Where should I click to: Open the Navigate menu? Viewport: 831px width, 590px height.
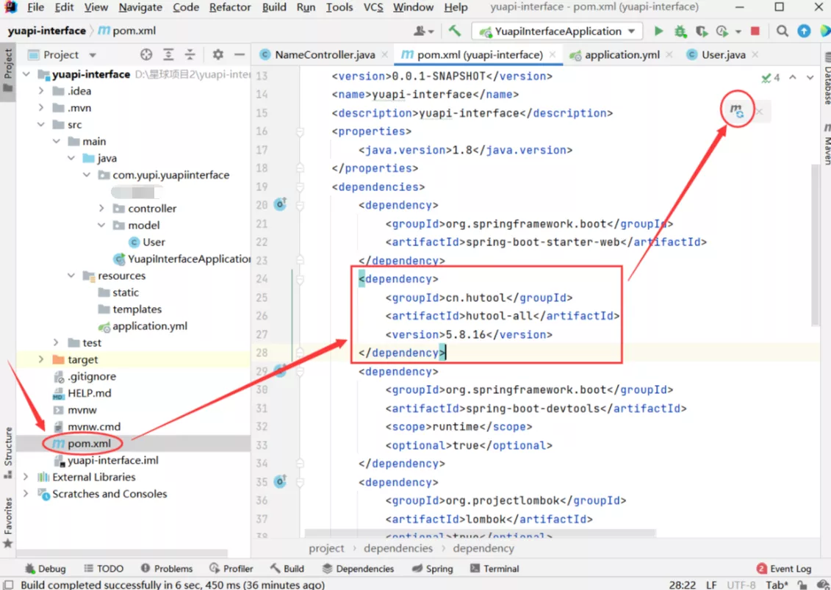(x=140, y=7)
